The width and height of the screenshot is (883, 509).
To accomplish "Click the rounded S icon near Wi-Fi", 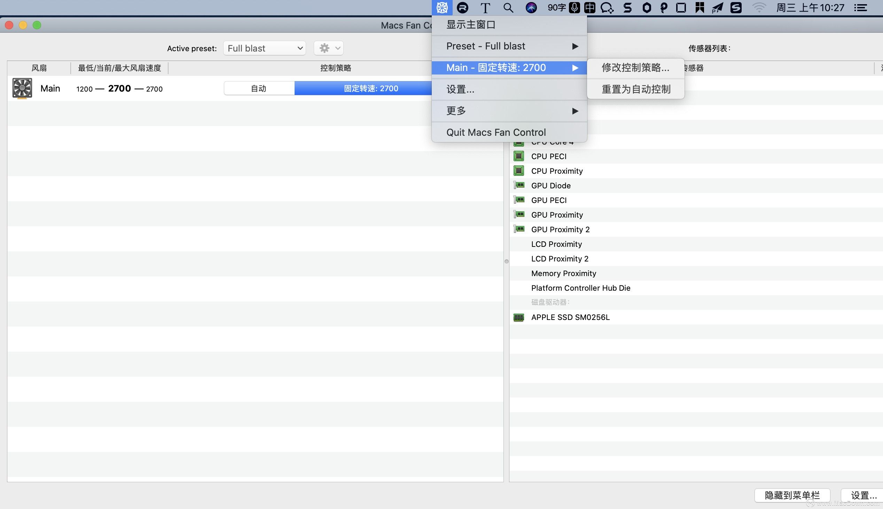I will (736, 8).
